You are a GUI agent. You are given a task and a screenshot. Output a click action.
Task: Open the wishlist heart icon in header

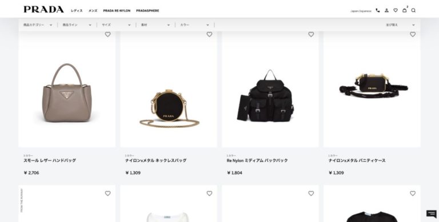pos(396,10)
